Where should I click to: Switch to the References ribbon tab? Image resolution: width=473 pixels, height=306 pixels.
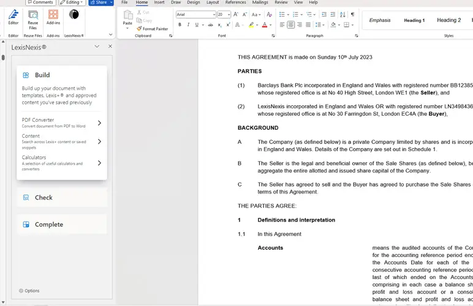coord(236,2)
